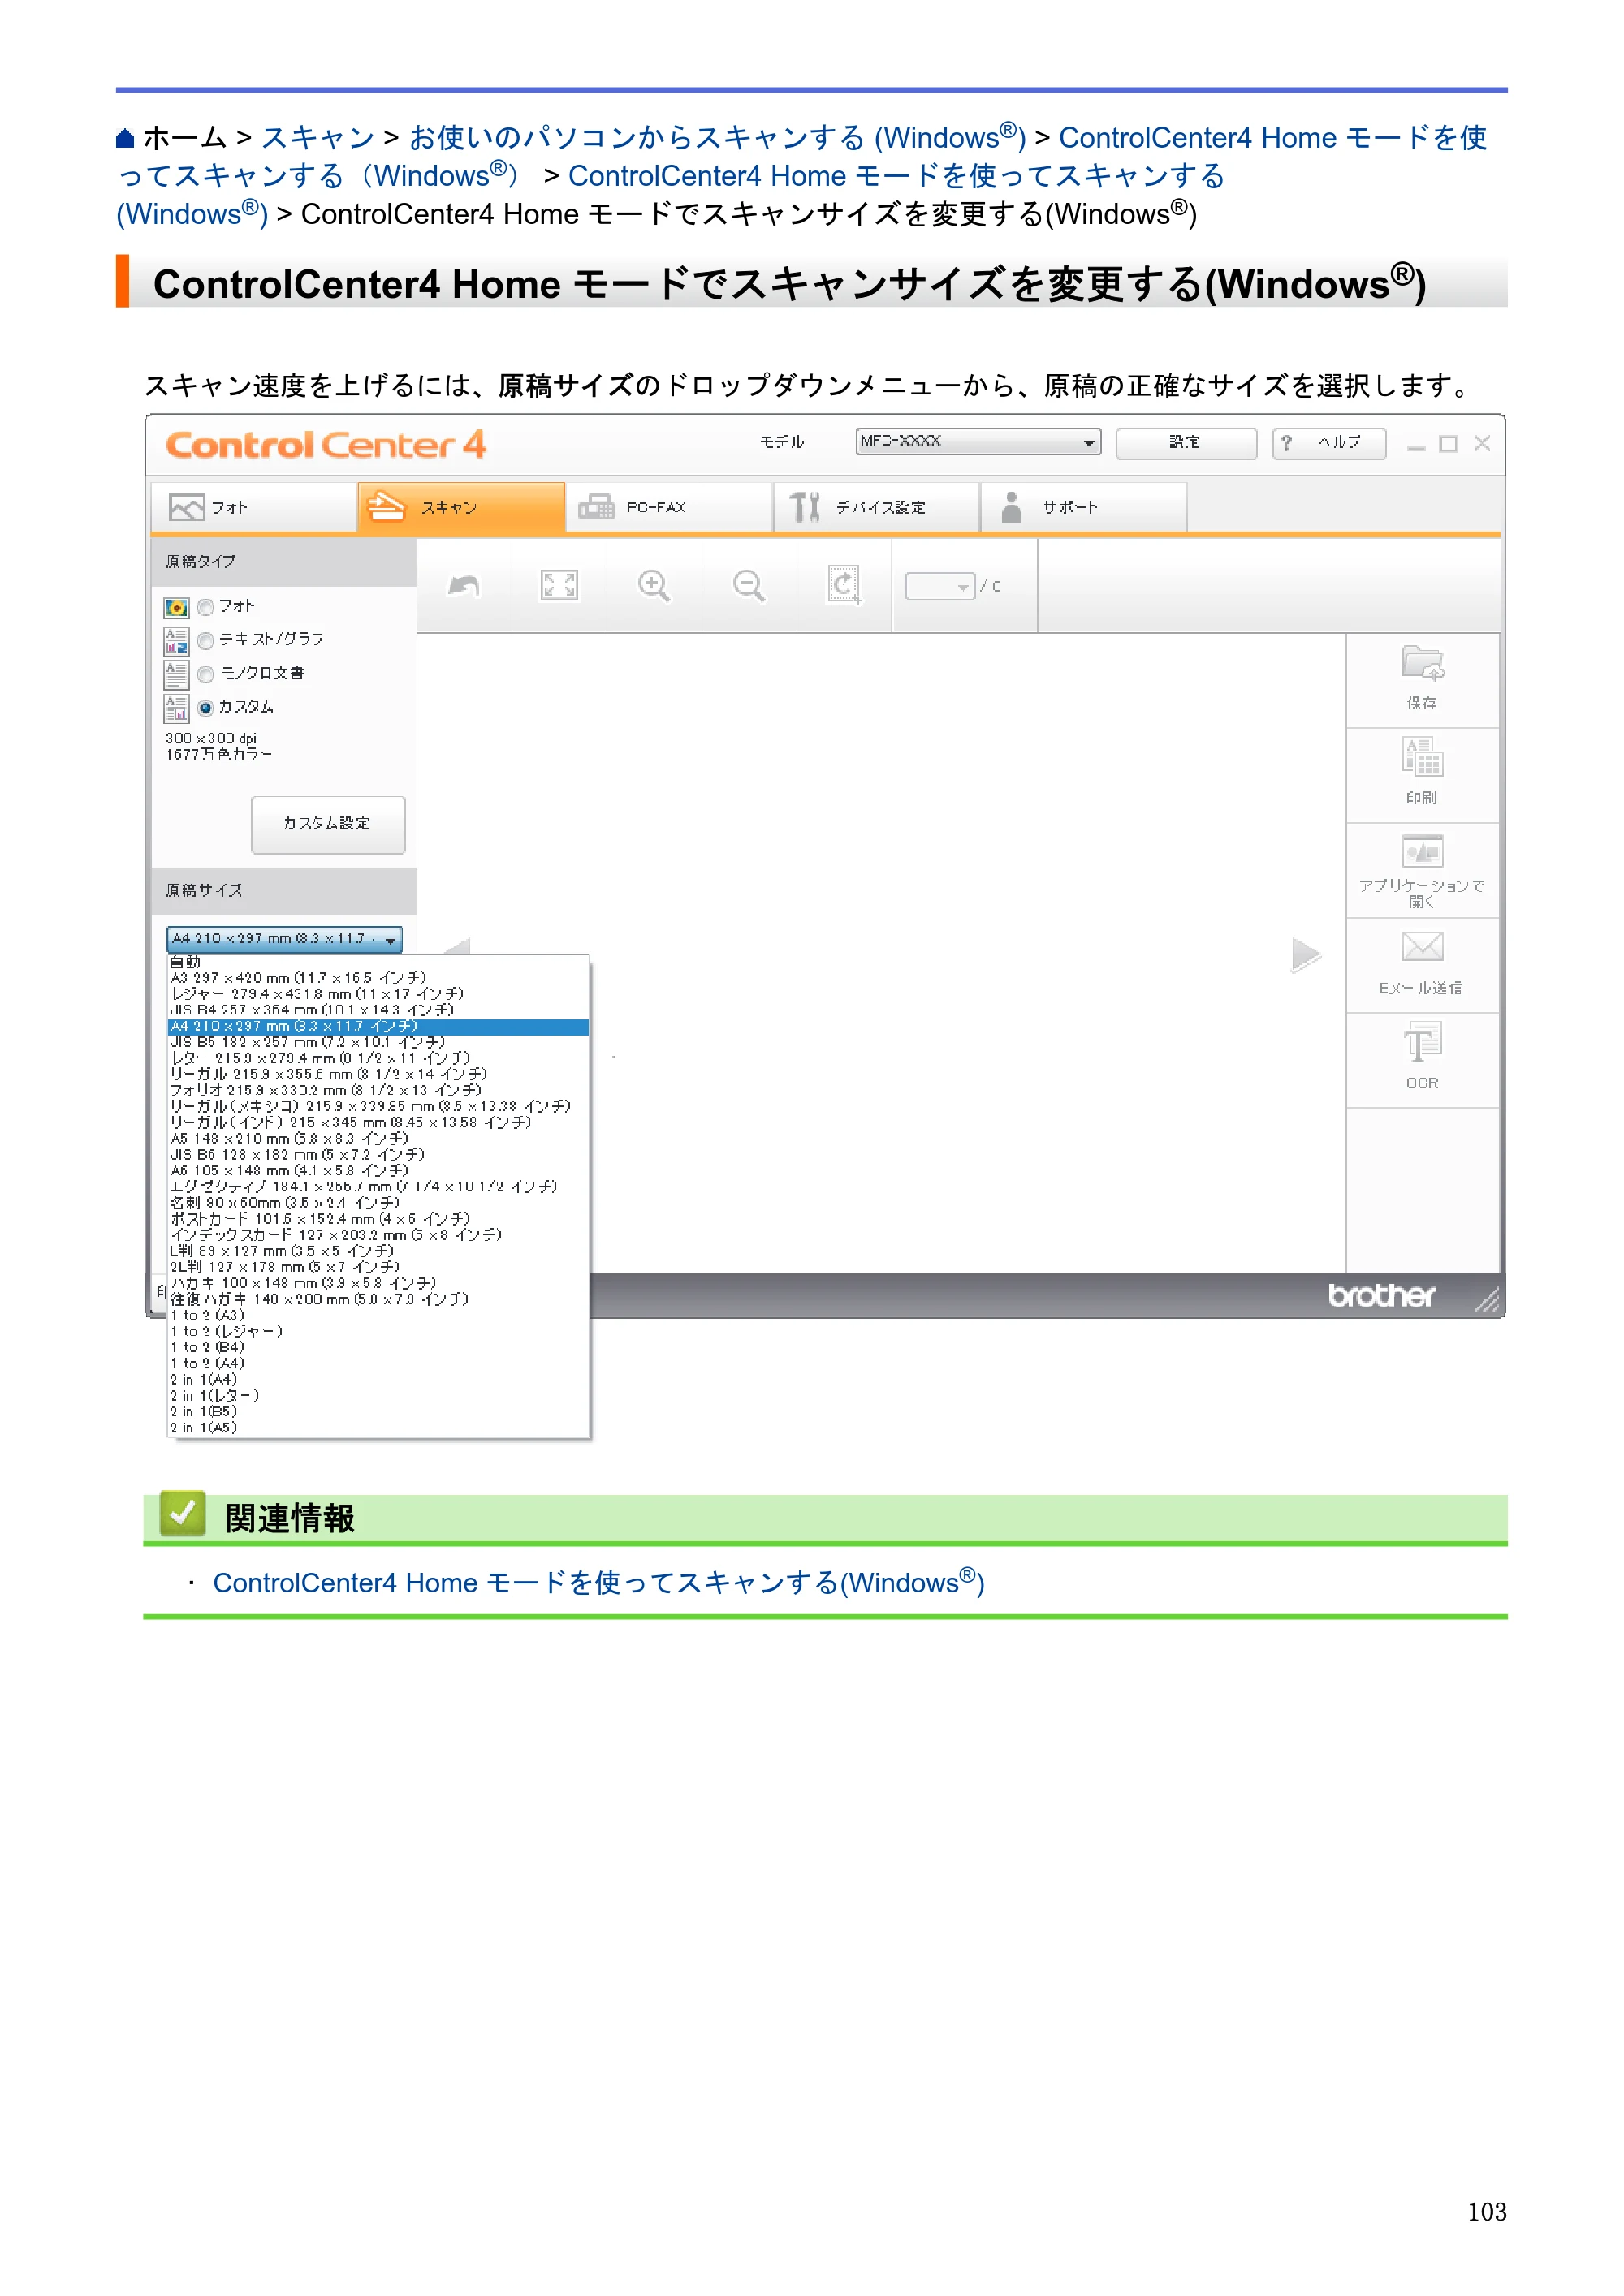Click the カスタム設定 button
Viewport: 1624px width, 2296px height.
click(328, 824)
